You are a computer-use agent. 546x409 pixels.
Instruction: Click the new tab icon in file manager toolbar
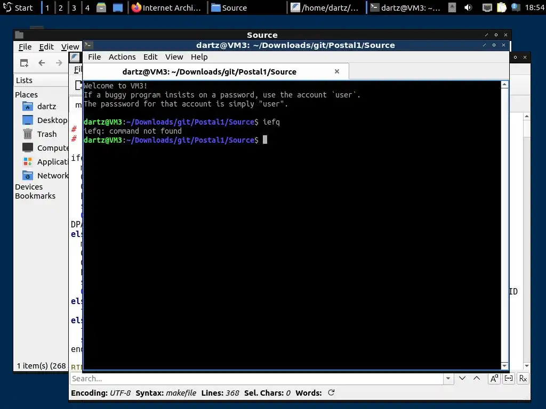click(24, 63)
